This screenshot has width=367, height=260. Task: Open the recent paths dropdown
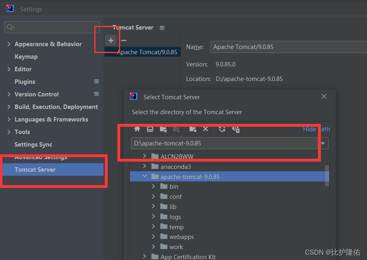click(x=323, y=143)
